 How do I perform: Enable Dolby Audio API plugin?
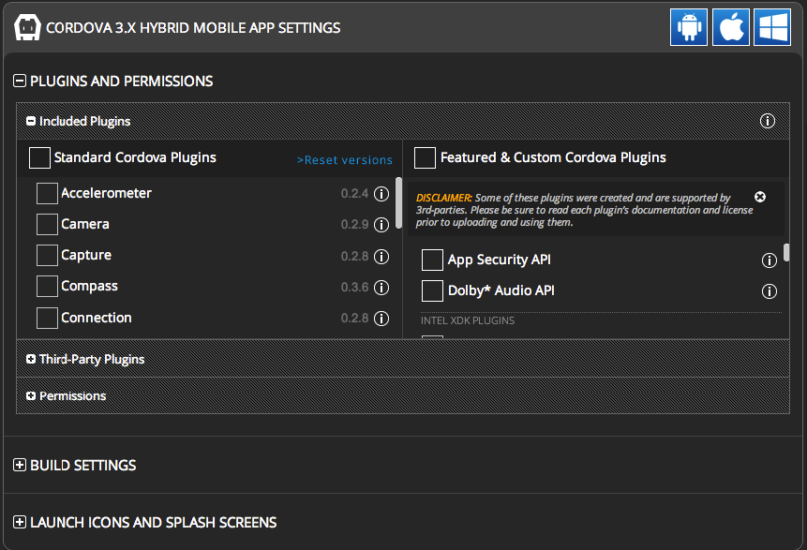[432, 290]
